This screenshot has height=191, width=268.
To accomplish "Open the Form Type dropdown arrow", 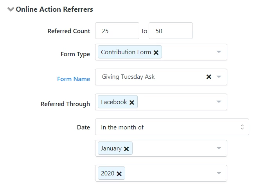I will click(x=219, y=52).
